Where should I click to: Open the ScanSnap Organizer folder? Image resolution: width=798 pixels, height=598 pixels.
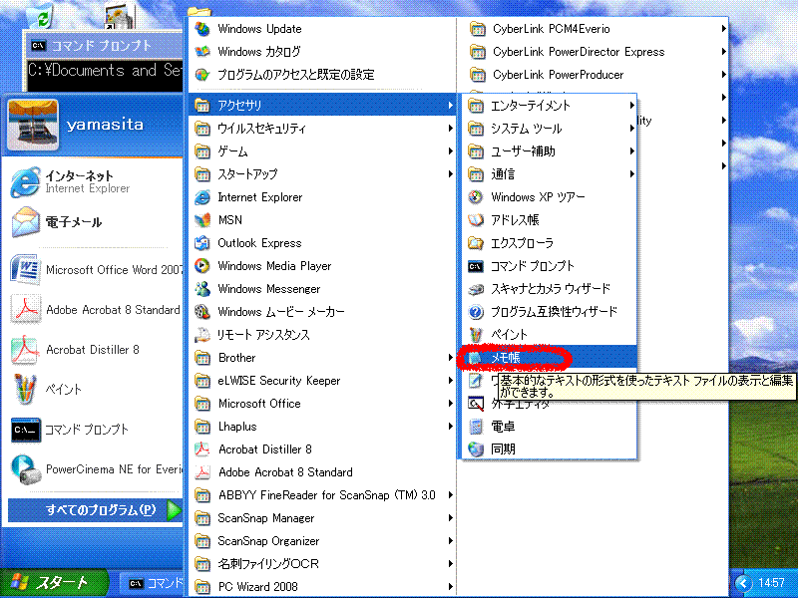[322, 541]
